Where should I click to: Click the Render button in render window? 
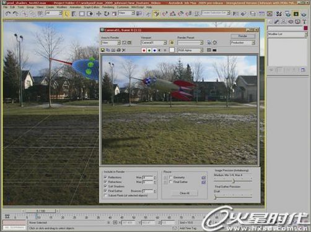243,36
